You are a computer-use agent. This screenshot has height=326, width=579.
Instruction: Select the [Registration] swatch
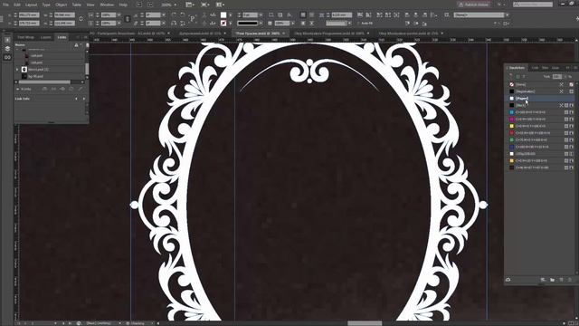click(540, 91)
